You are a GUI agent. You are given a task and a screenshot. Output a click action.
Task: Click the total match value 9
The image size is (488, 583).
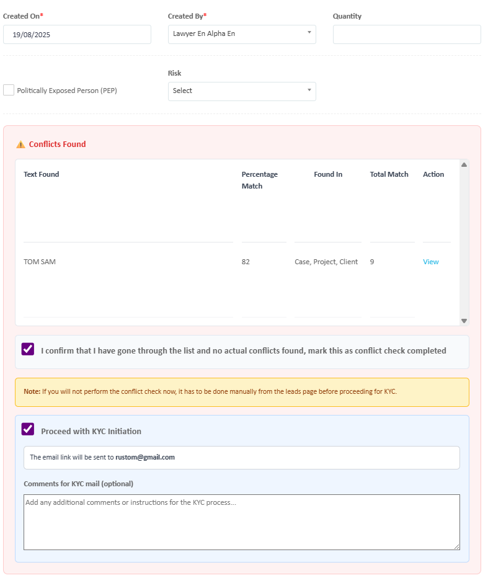click(x=372, y=262)
